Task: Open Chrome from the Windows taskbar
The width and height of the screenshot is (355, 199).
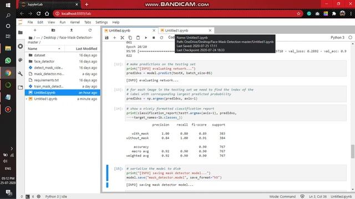Action: tap(8, 73)
